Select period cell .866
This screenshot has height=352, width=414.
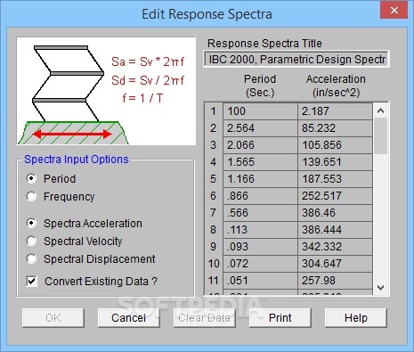tap(260, 196)
